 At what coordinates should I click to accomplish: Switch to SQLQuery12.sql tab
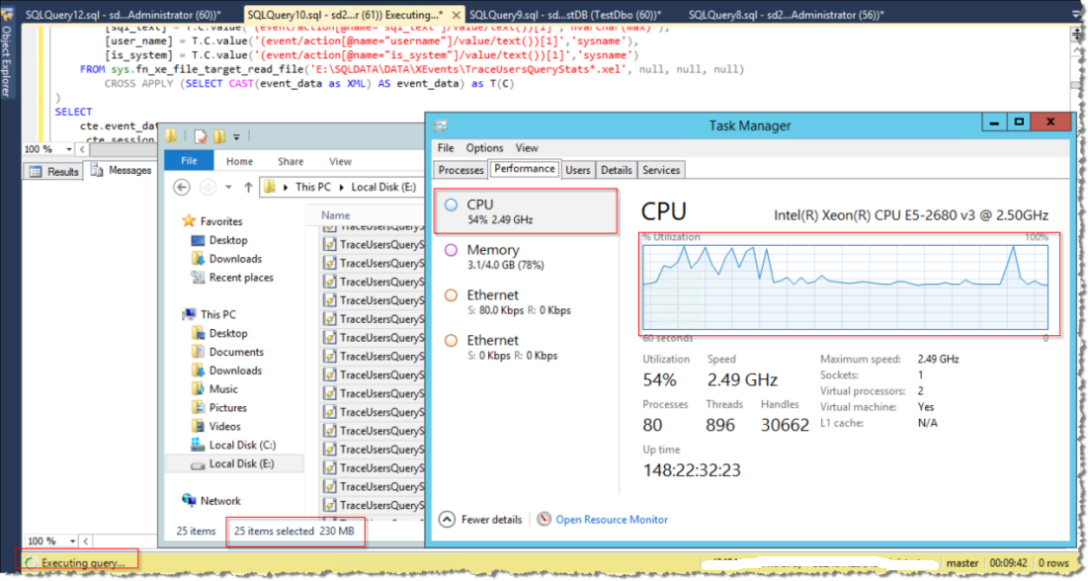(x=124, y=14)
